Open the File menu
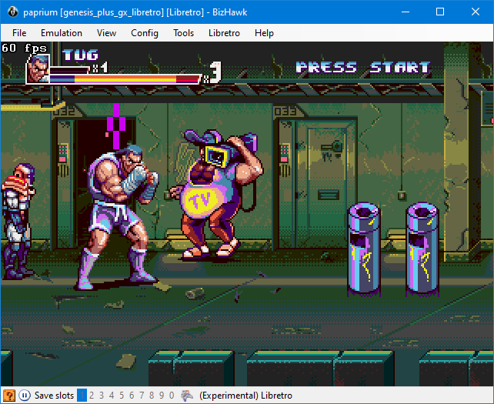 tap(19, 33)
